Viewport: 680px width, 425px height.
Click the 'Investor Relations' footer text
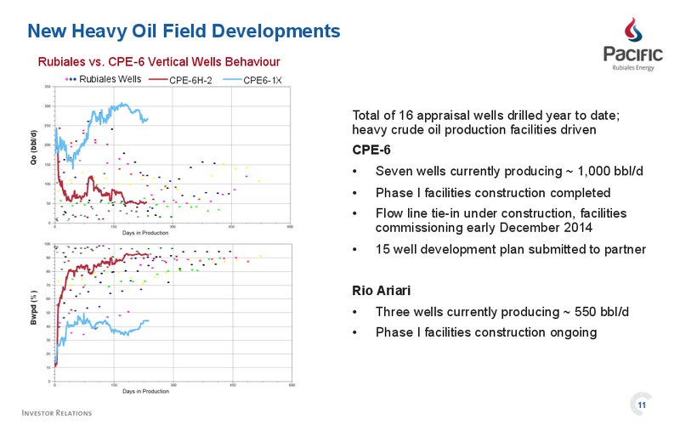coord(57,413)
